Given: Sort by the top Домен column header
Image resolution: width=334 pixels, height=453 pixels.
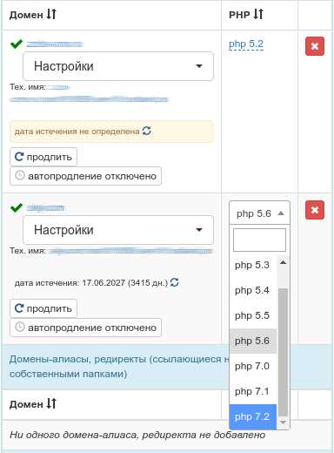Looking at the screenshot, I should 33,15.
